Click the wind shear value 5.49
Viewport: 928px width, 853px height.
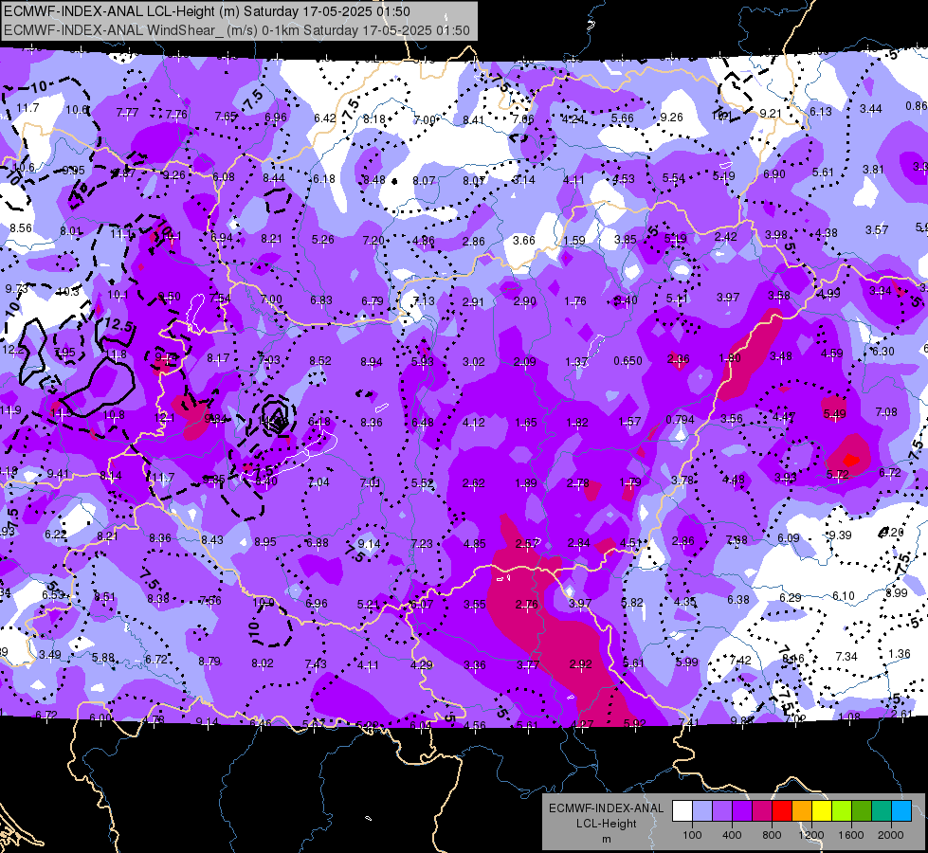click(834, 414)
